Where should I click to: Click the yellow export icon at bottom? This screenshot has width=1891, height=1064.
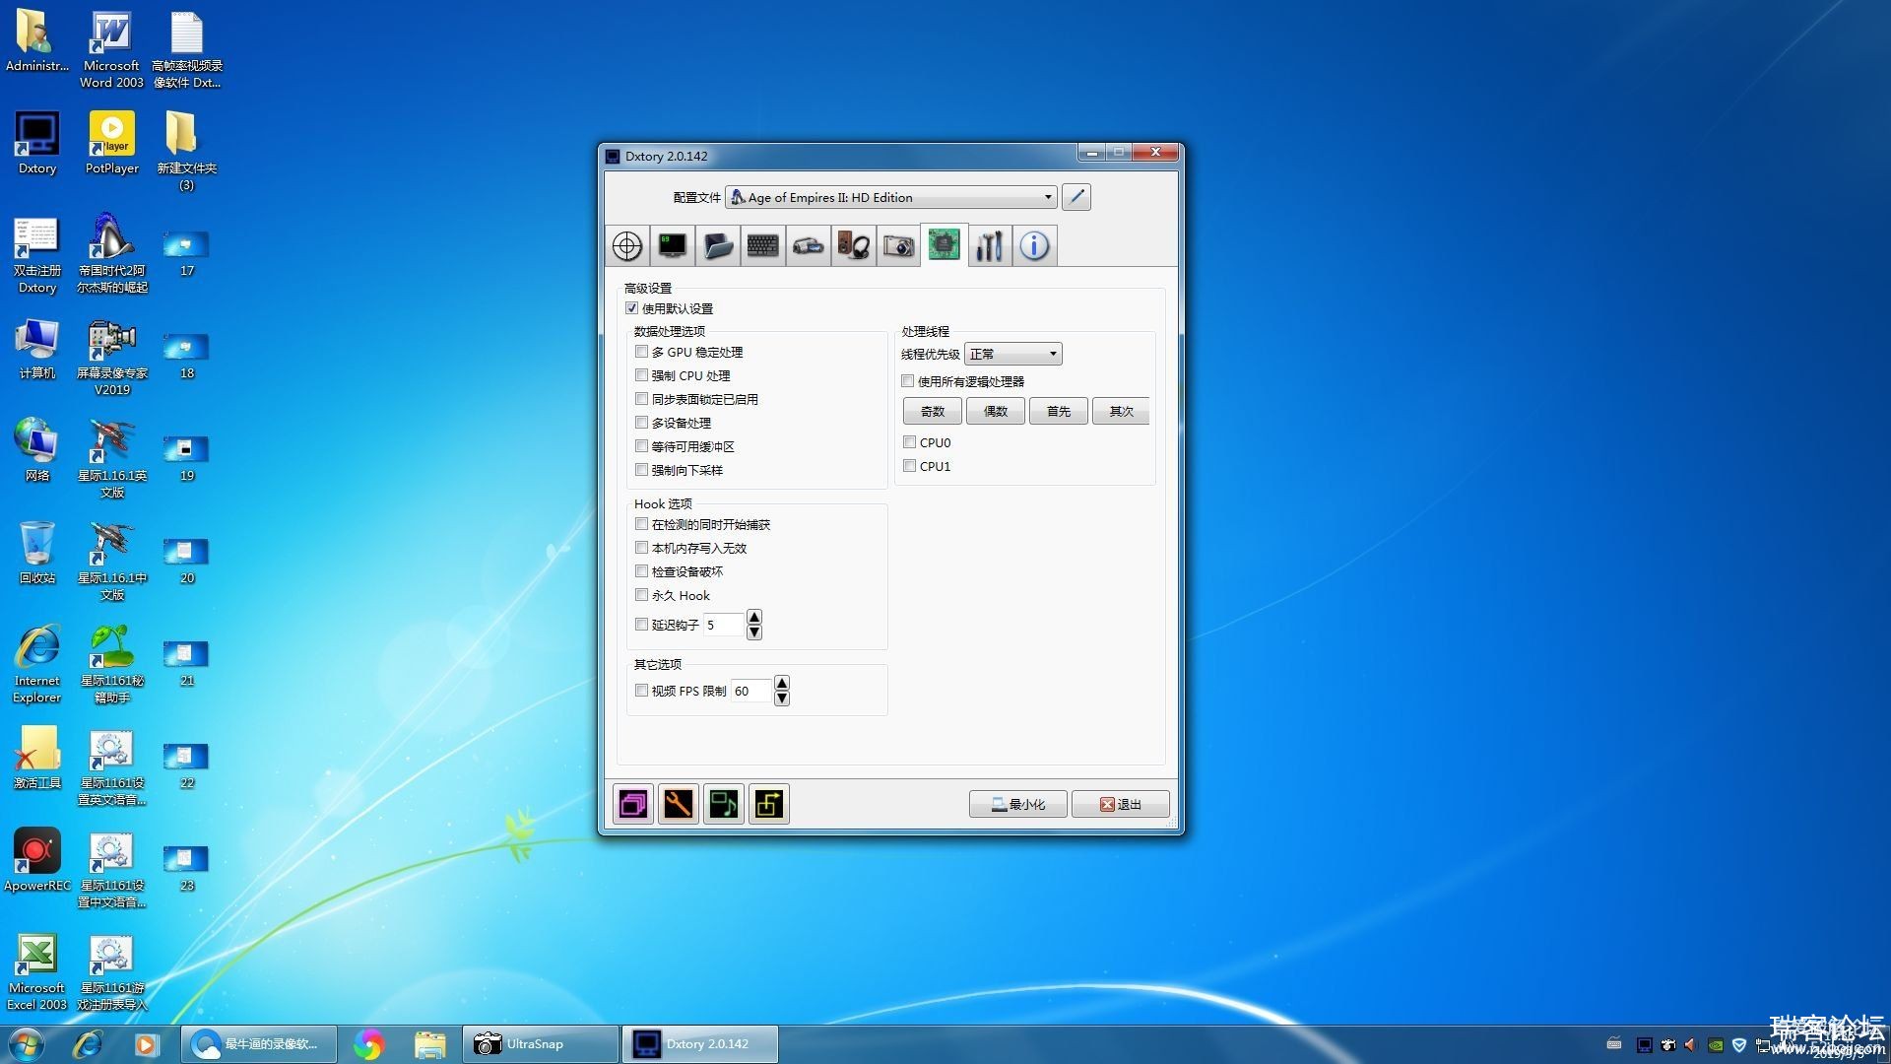(769, 804)
